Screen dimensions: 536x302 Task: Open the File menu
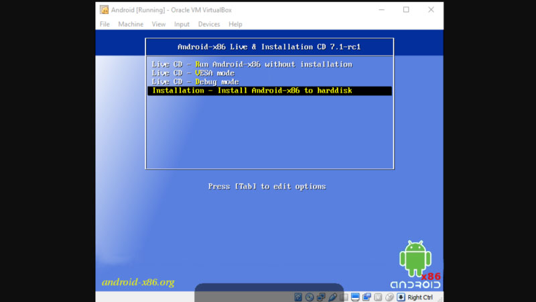(105, 24)
